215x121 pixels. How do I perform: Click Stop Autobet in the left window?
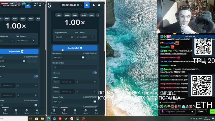click(19, 52)
